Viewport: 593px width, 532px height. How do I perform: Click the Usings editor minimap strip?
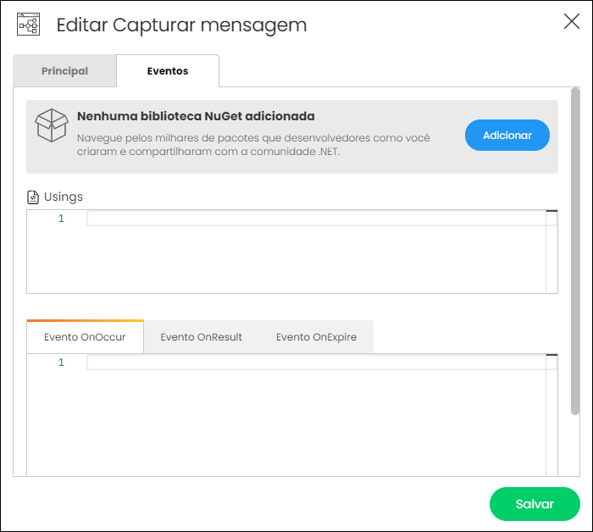pyautogui.click(x=551, y=252)
